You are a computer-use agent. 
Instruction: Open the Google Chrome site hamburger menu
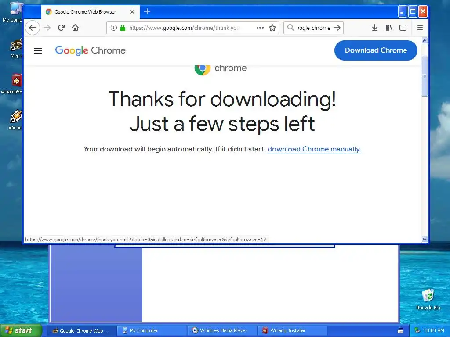point(38,51)
